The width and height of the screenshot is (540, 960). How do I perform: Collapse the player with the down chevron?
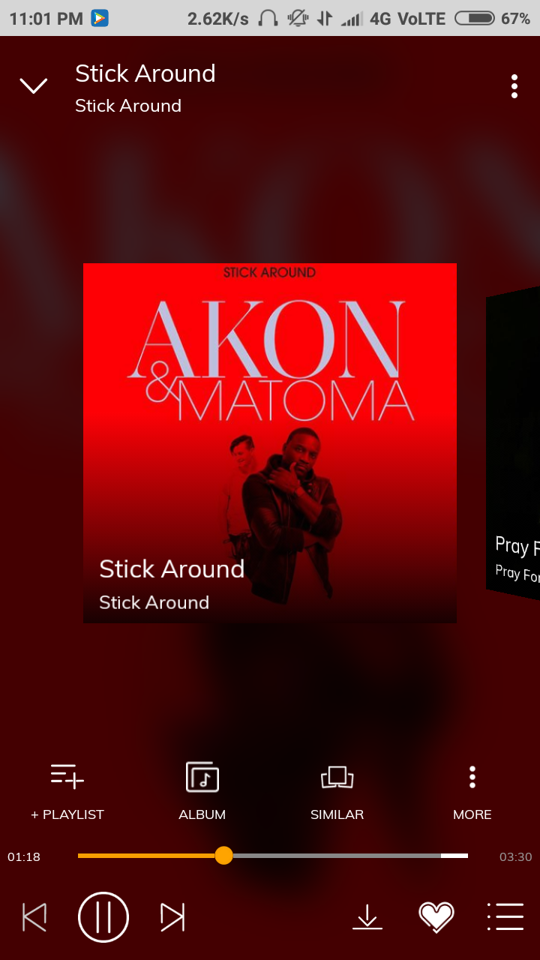34,86
